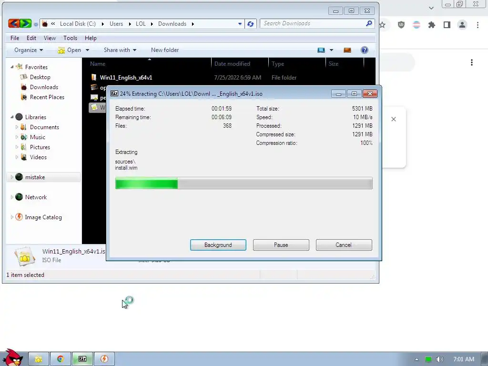The image size is (488, 366).
Task: Collapse the Libraries tree group
Action: click(12, 117)
